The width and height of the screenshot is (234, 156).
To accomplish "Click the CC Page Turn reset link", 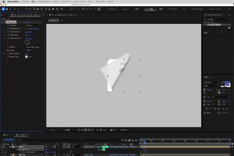I will pos(27,22).
